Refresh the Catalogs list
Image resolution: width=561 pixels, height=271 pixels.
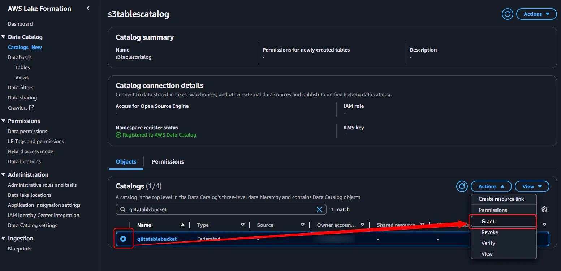coord(462,186)
